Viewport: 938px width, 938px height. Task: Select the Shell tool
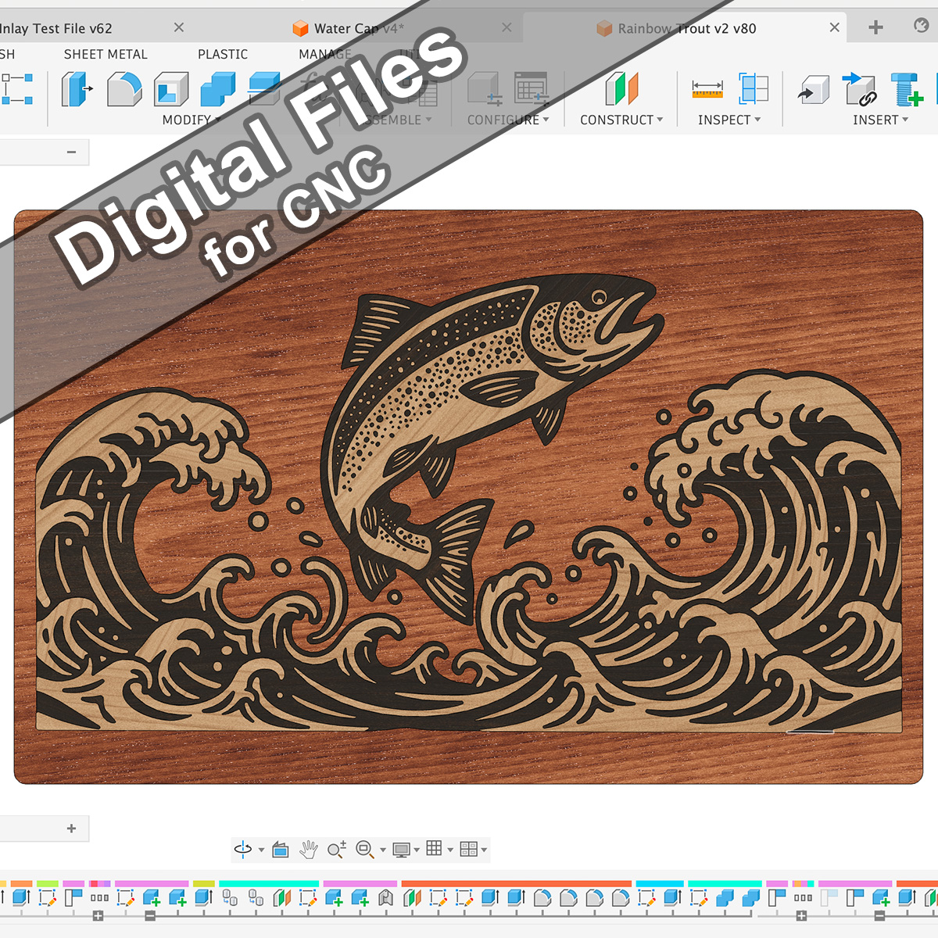[x=171, y=89]
